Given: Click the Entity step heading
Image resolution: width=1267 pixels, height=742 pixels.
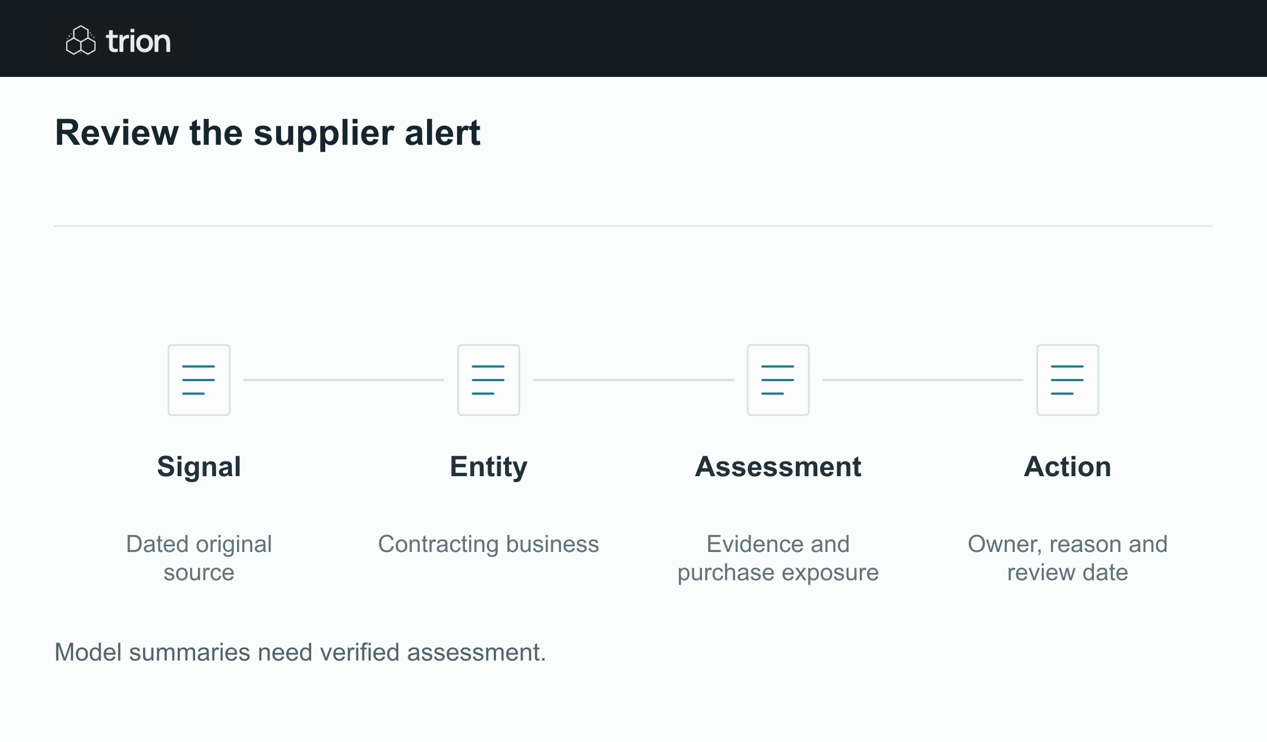Looking at the screenshot, I should click(x=489, y=467).
